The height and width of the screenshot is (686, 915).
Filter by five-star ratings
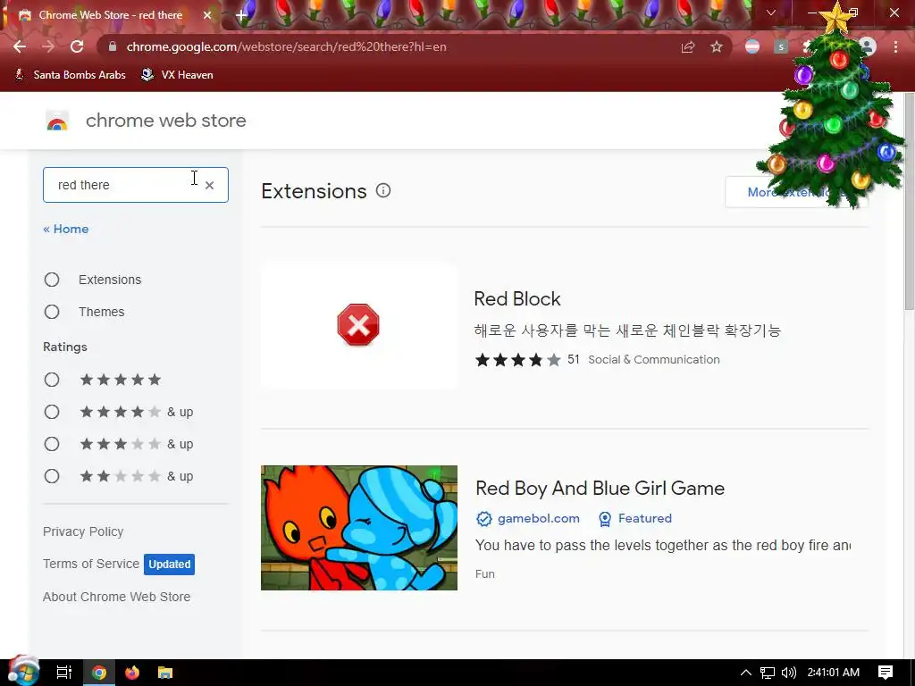click(52, 380)
